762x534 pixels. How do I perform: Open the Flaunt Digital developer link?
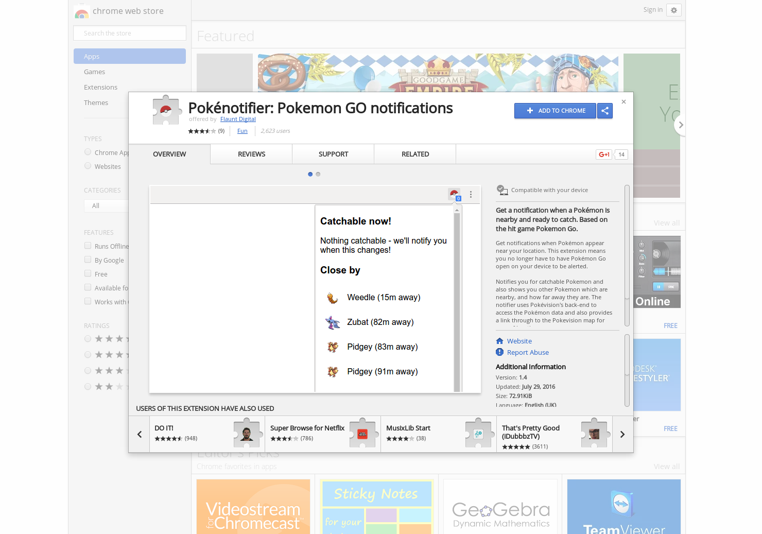click(x=238, y=119)
